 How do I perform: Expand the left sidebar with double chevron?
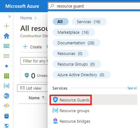(10, 17)
